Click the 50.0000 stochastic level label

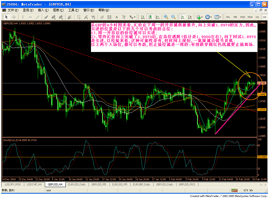tap(262, 157)
